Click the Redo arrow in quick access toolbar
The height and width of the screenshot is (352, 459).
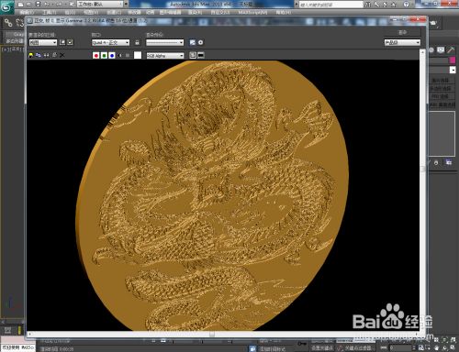tap(59, 4)
